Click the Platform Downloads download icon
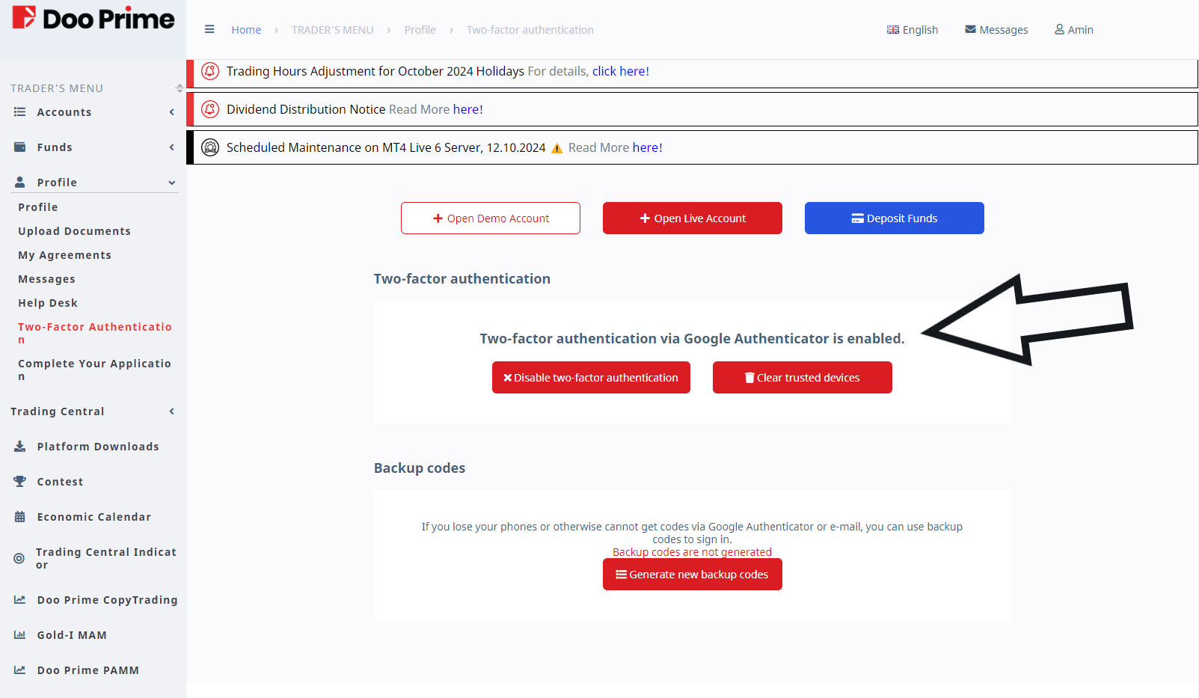This screenshot has height=698, width=1199. [x=19, y=447]
